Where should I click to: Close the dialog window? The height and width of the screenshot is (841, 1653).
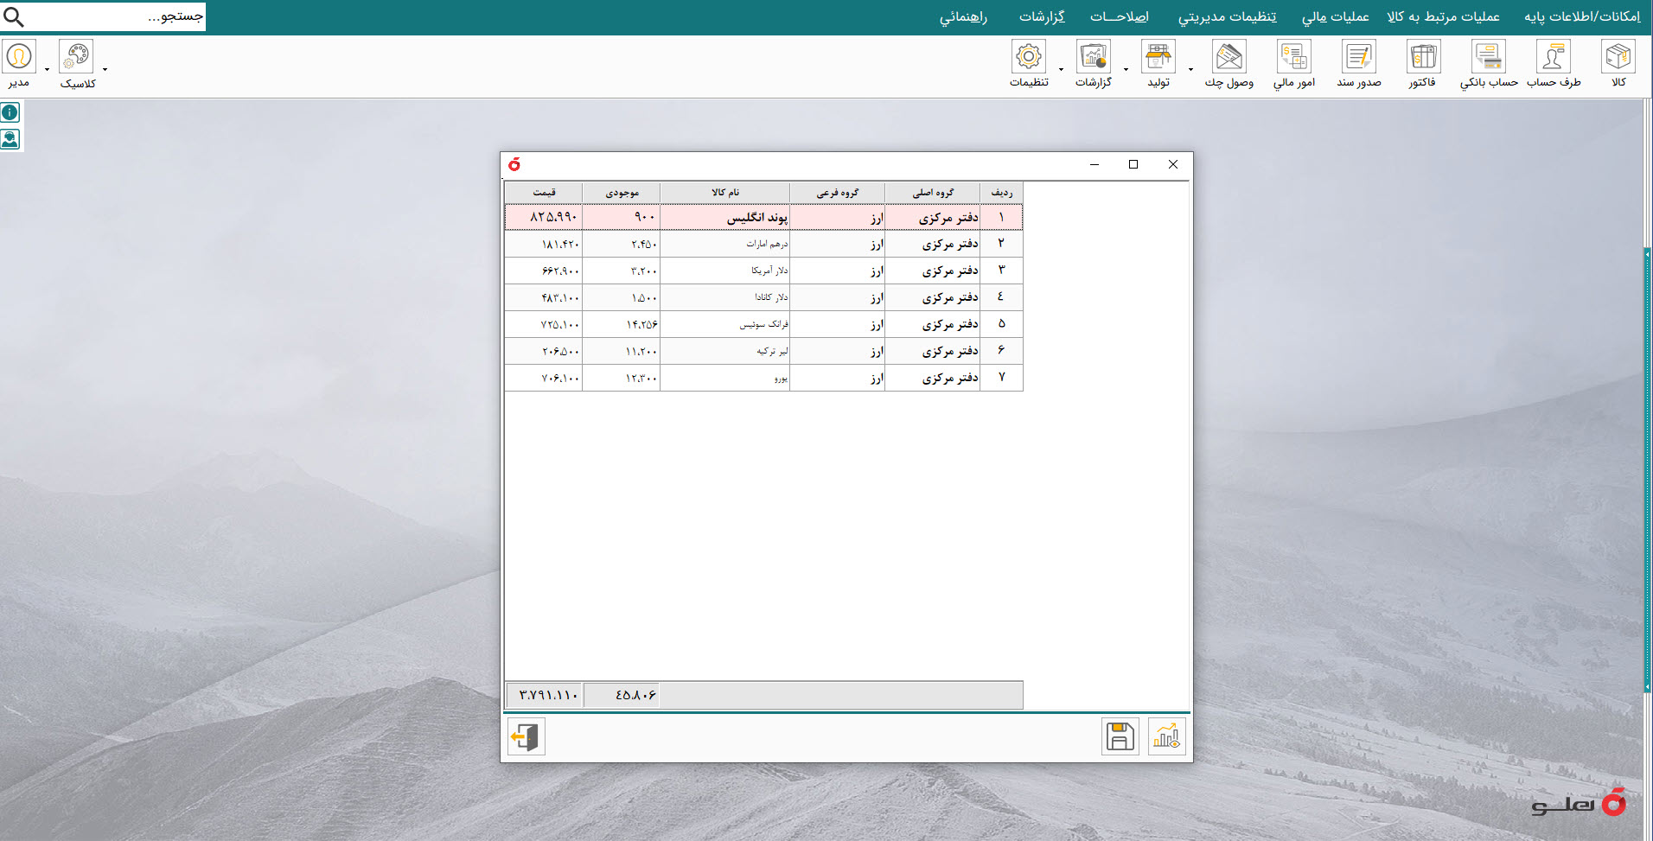(x=1173, y=164)
